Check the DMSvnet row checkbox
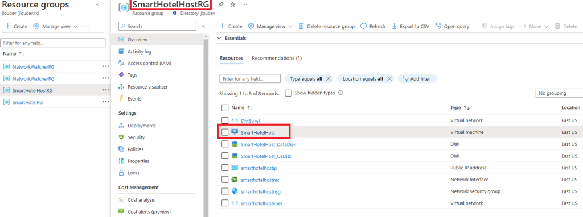The image size is (583, 217). [x=224, y=120]
